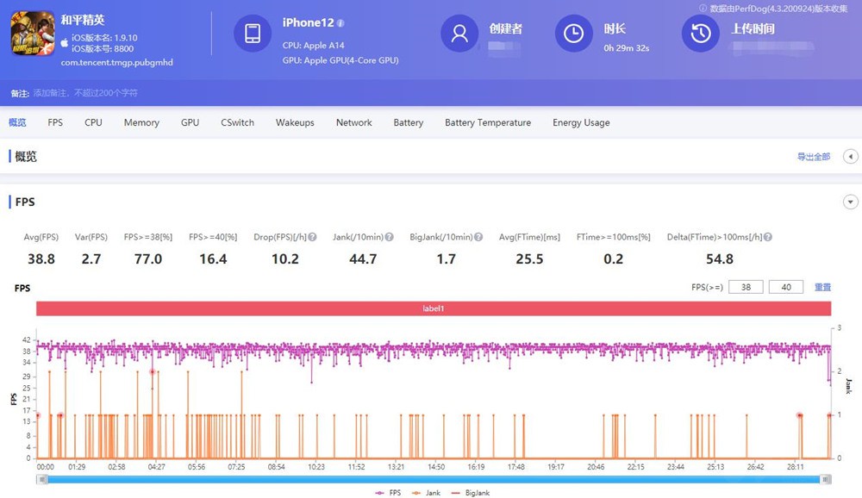This screenshot has height=498, width=862.
Task: Open the Battery Temperature tab
Action: [x=488, y=122]
